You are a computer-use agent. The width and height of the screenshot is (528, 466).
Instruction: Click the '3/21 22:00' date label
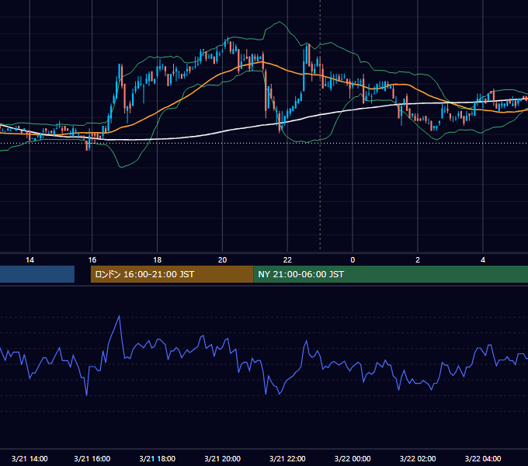click(287, 458)
